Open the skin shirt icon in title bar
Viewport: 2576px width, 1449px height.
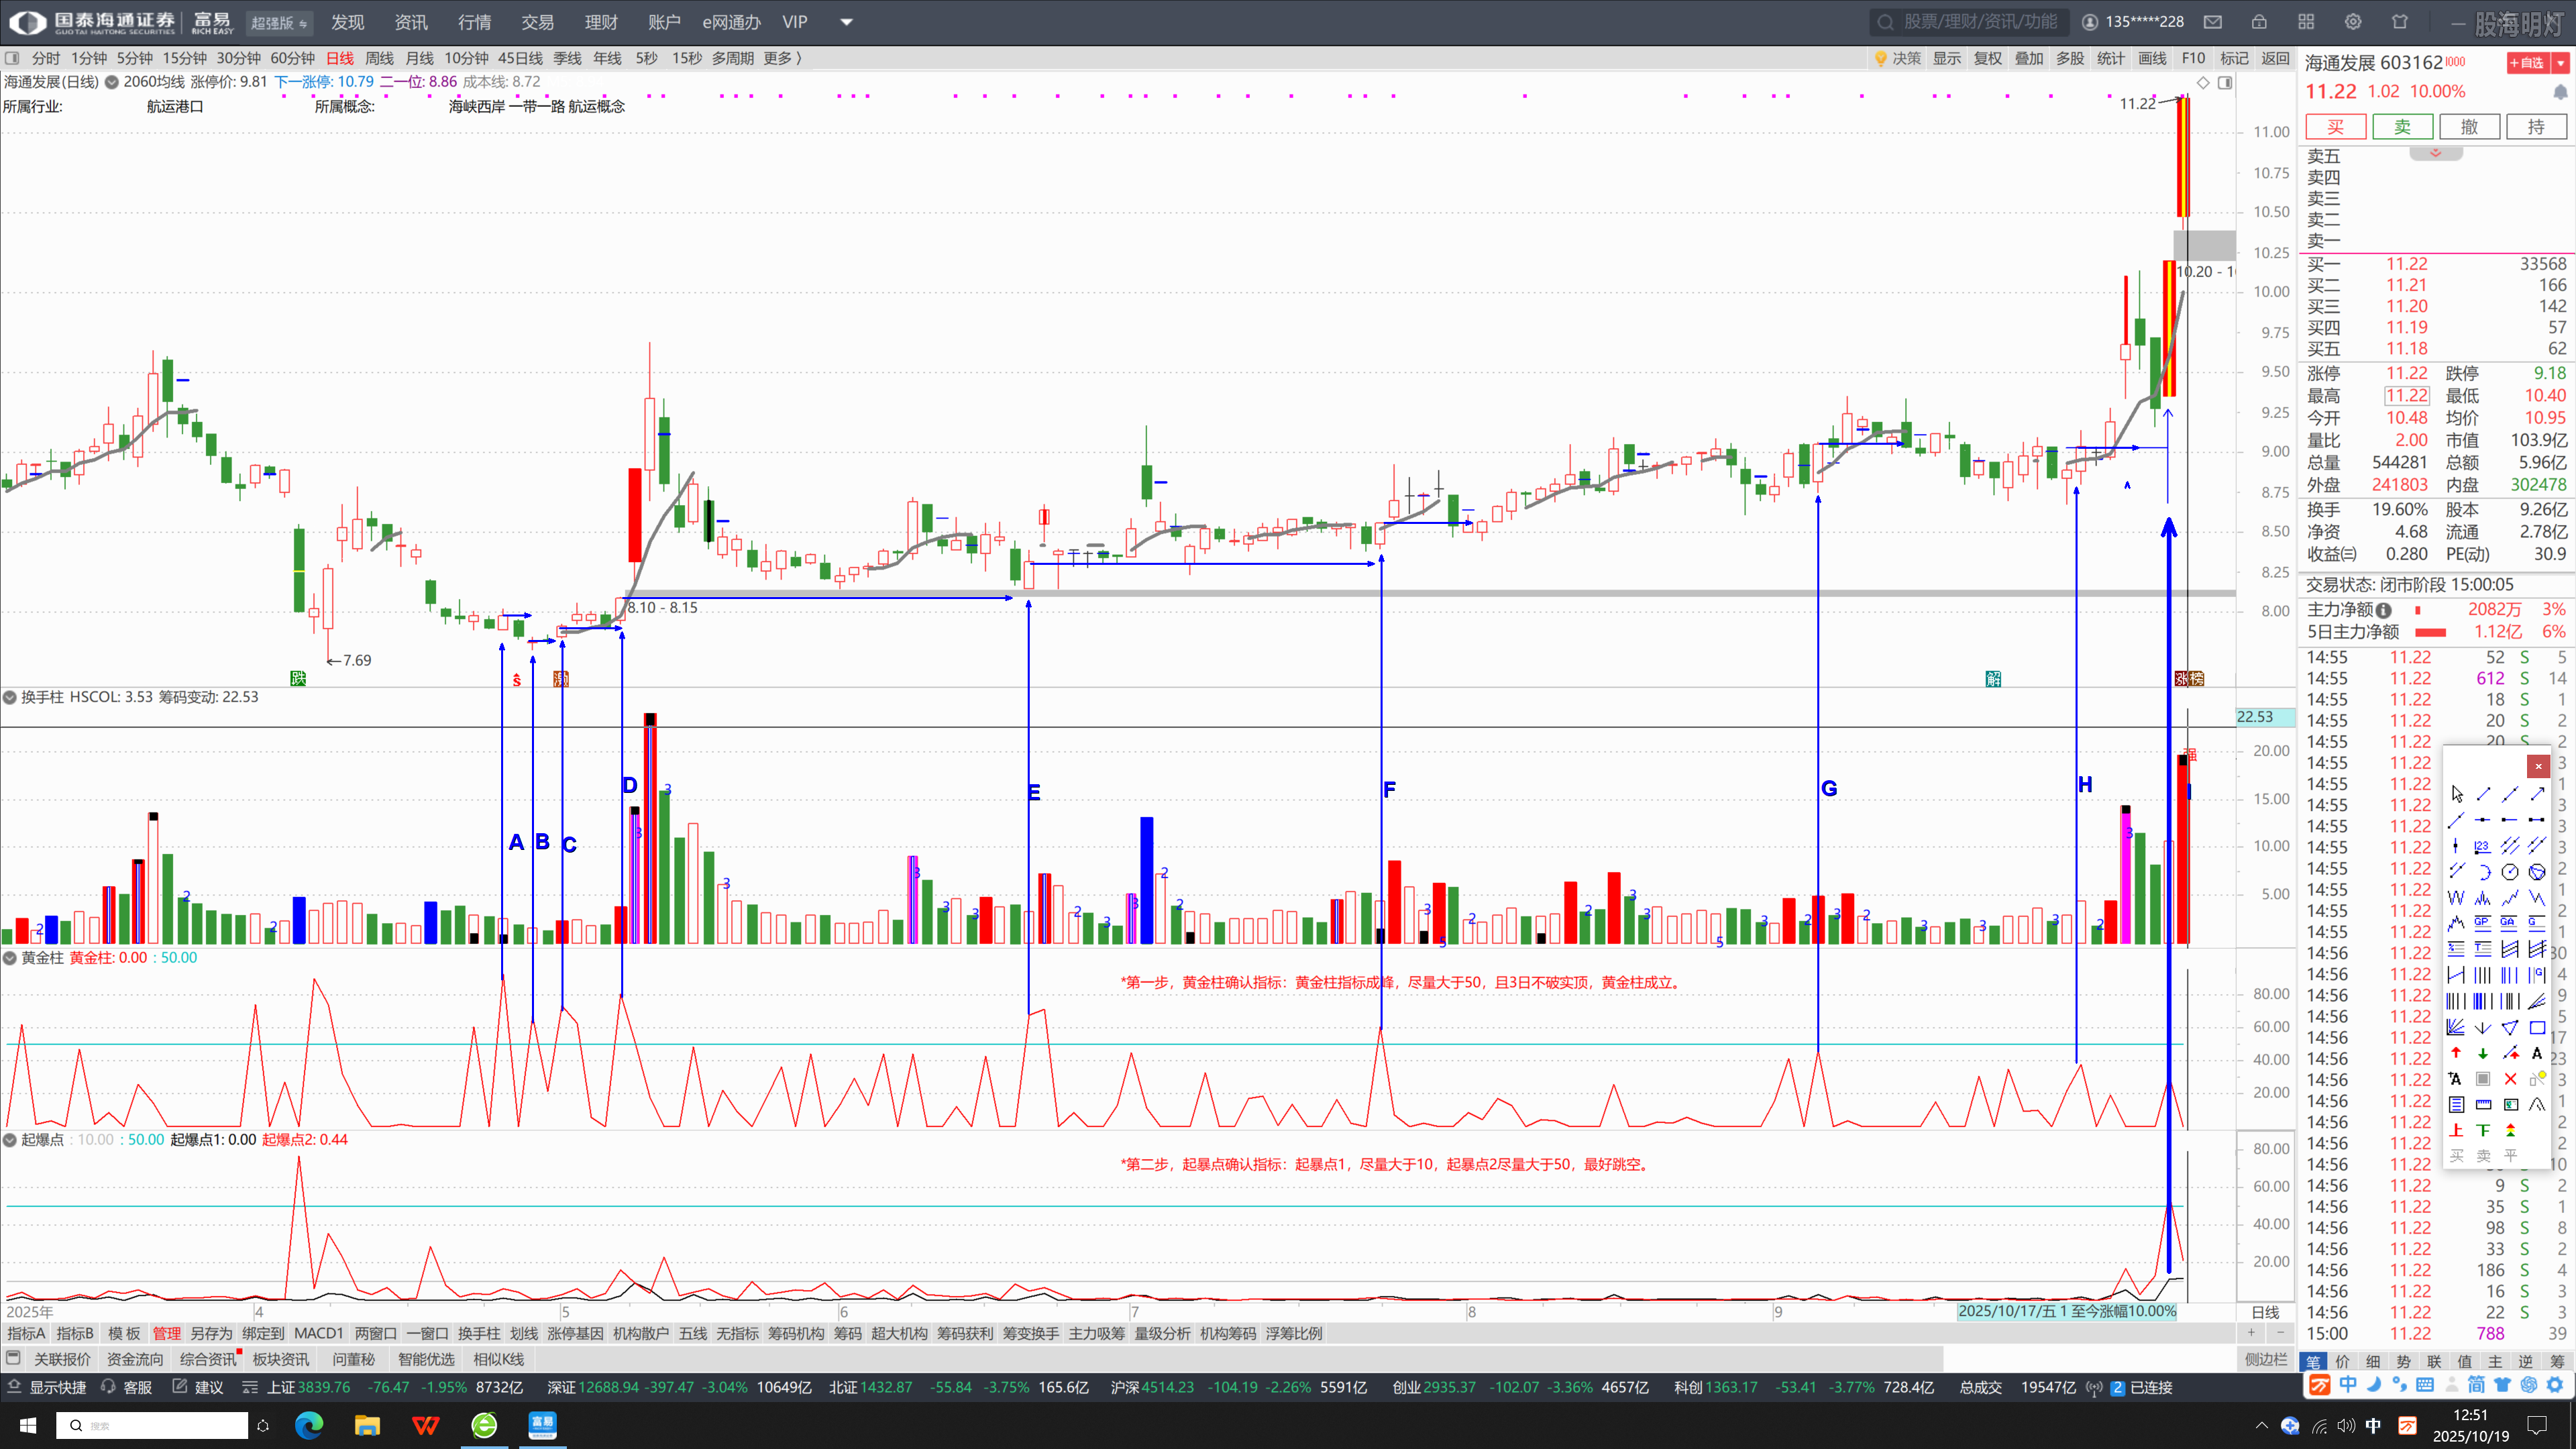[2400, 22]
